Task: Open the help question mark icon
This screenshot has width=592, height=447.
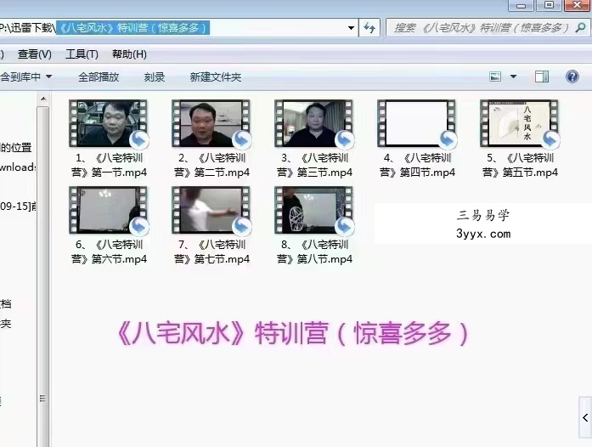Action: [x=572, y=76]
